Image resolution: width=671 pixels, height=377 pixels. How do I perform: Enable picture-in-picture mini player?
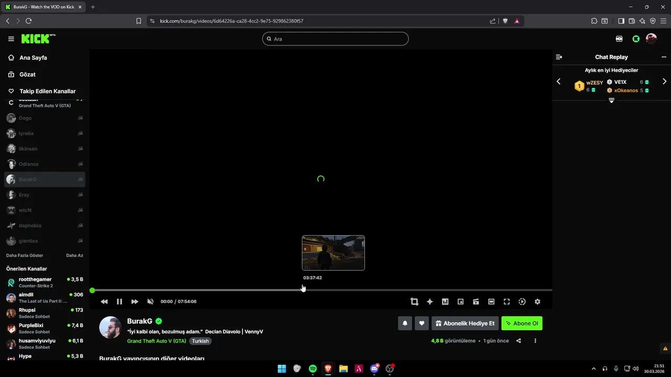[461, 302]
